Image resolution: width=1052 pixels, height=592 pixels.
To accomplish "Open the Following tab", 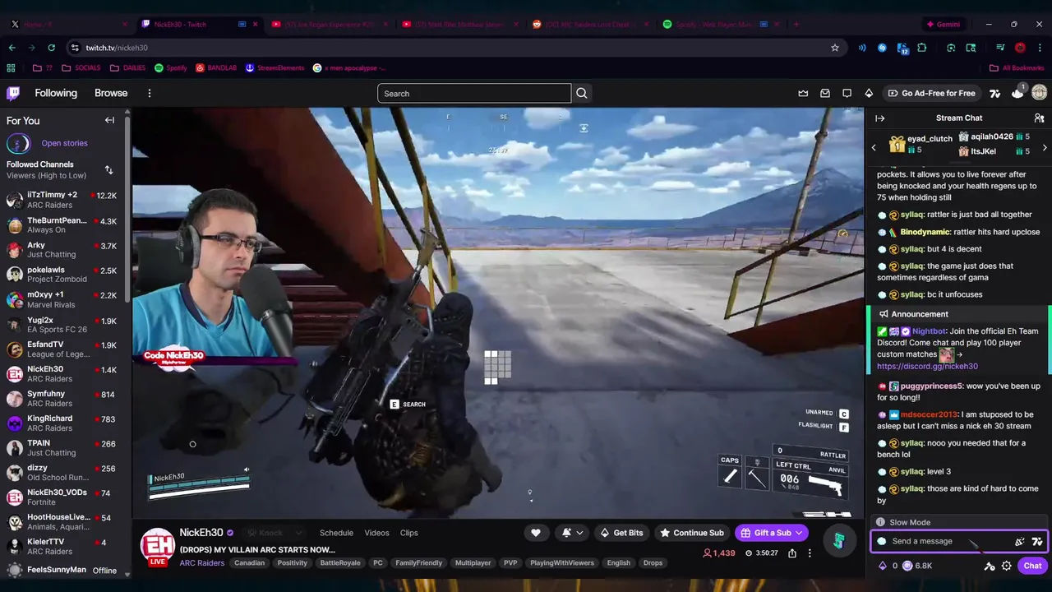I will pyautogui.click(x=56, y=93).
